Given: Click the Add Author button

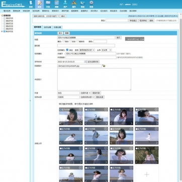Looking at the screenshot, I should coord(96,93).
